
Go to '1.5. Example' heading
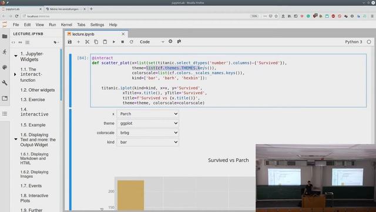33,125
